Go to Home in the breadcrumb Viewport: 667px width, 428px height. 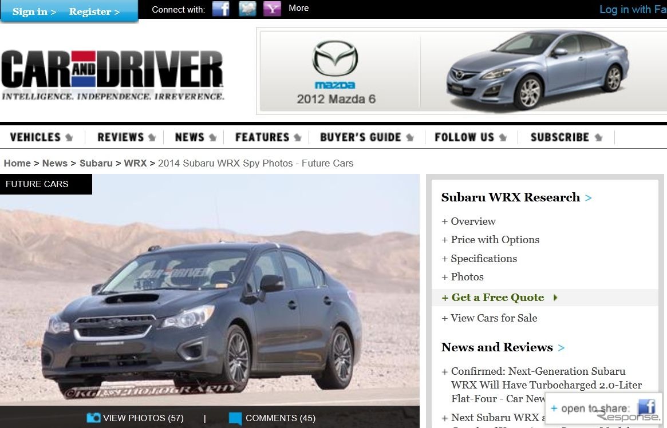point(17,163)
